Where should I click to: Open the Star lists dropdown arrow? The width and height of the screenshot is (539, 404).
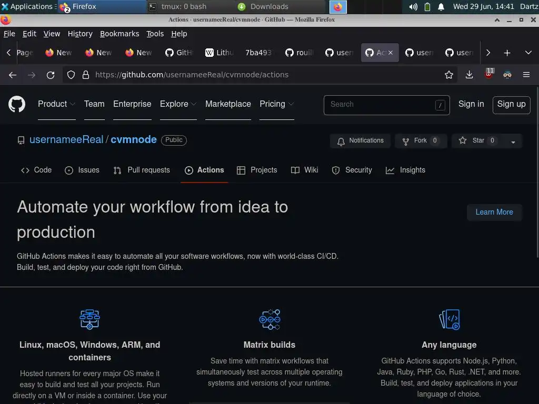point(513,141)
